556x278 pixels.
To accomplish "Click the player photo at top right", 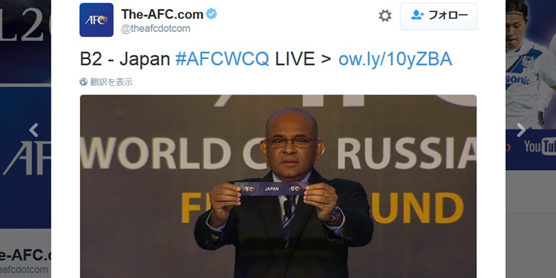I will coord(531,65).
